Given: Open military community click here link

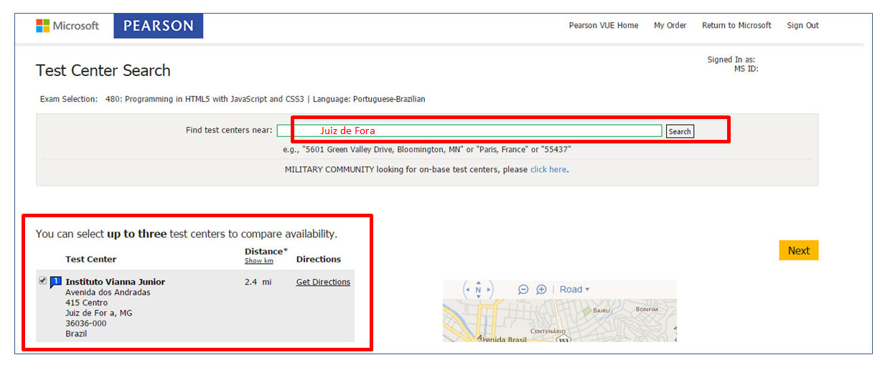Looking at the screenshot, I should [x=548, y=170].
